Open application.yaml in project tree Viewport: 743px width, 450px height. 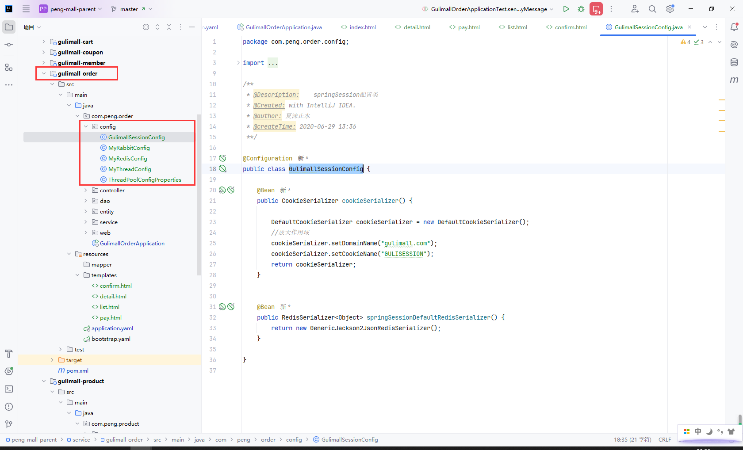(112, 328)
